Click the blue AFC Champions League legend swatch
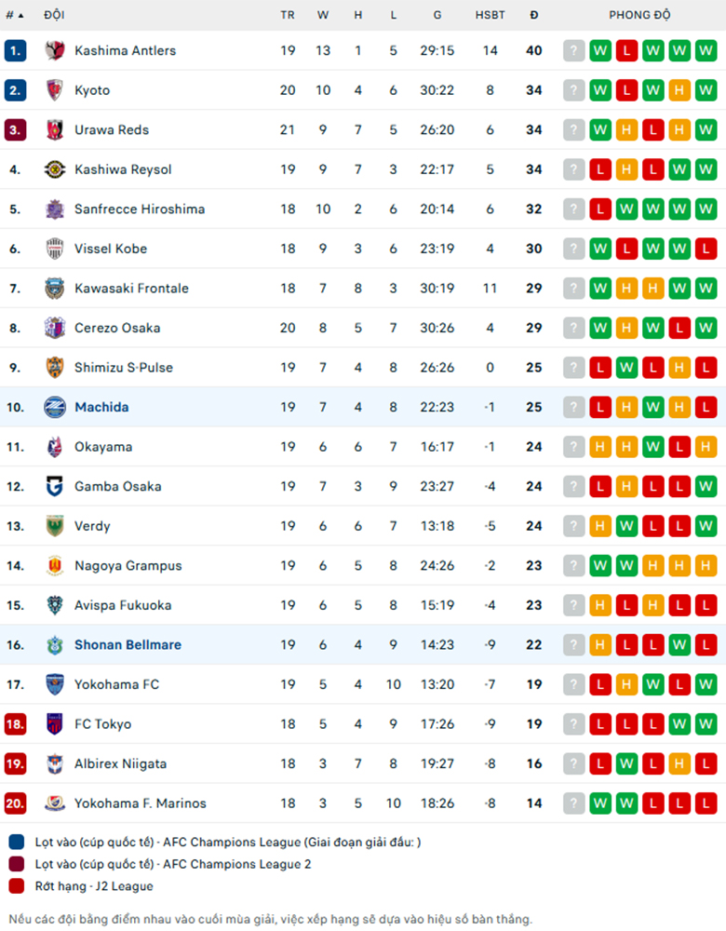Viewport: 726px width, 931px height. (17, 842)
